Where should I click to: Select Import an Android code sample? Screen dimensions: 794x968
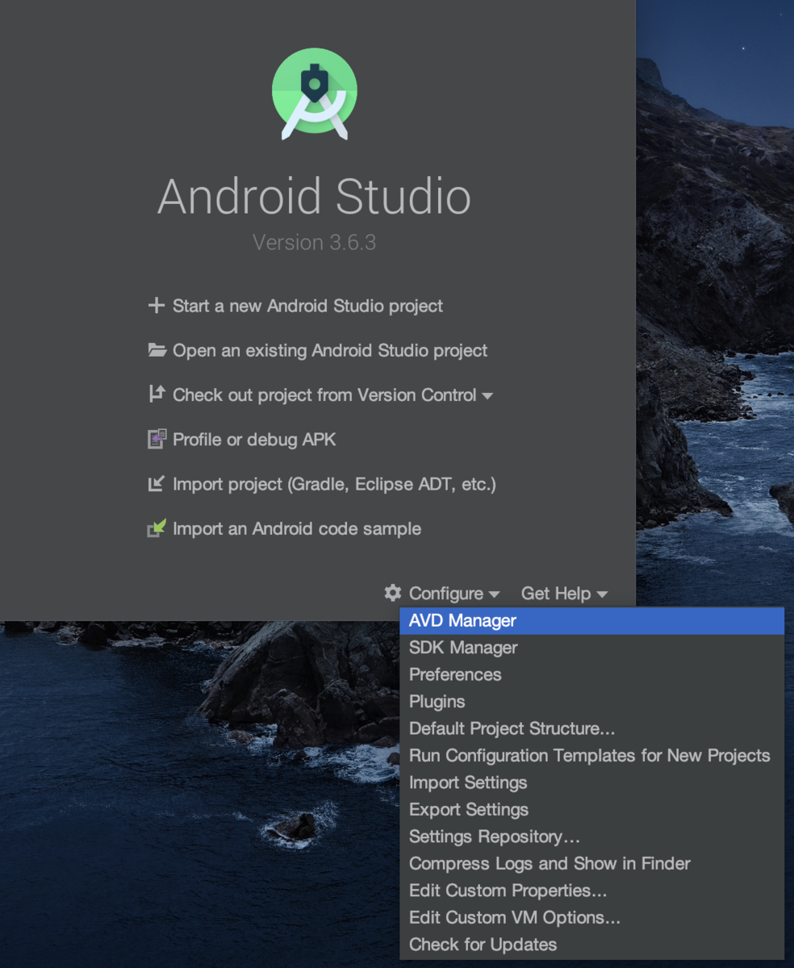coord(297,529)
